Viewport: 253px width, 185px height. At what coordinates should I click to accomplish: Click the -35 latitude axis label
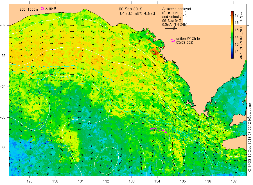click(x=3, y=117)
